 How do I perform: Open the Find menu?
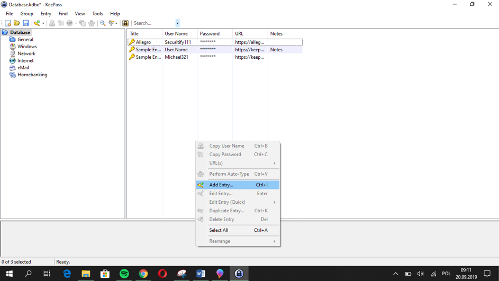pyautogui.click(x=63, y=14)
